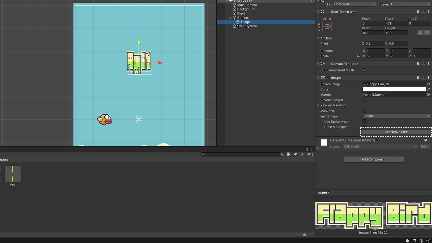This screenshot has height=243, width=432.
Task: Click the auto-generate lighting status icon
Action: coord(421,241)
